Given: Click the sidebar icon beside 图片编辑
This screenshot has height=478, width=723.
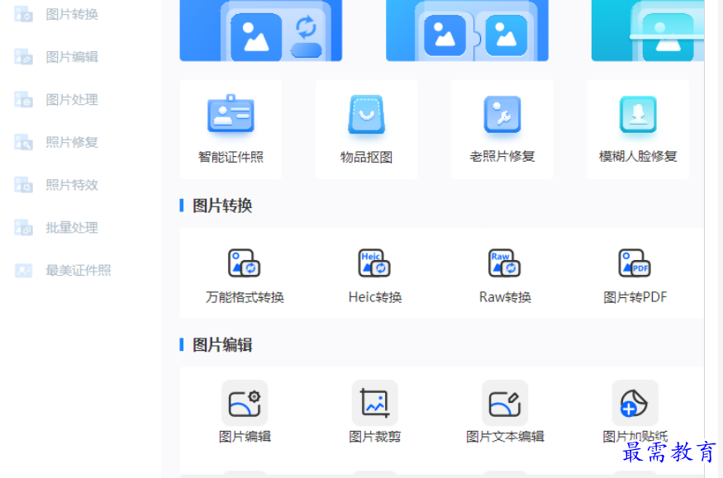Looking at the screenshot, I should point(23,57).
